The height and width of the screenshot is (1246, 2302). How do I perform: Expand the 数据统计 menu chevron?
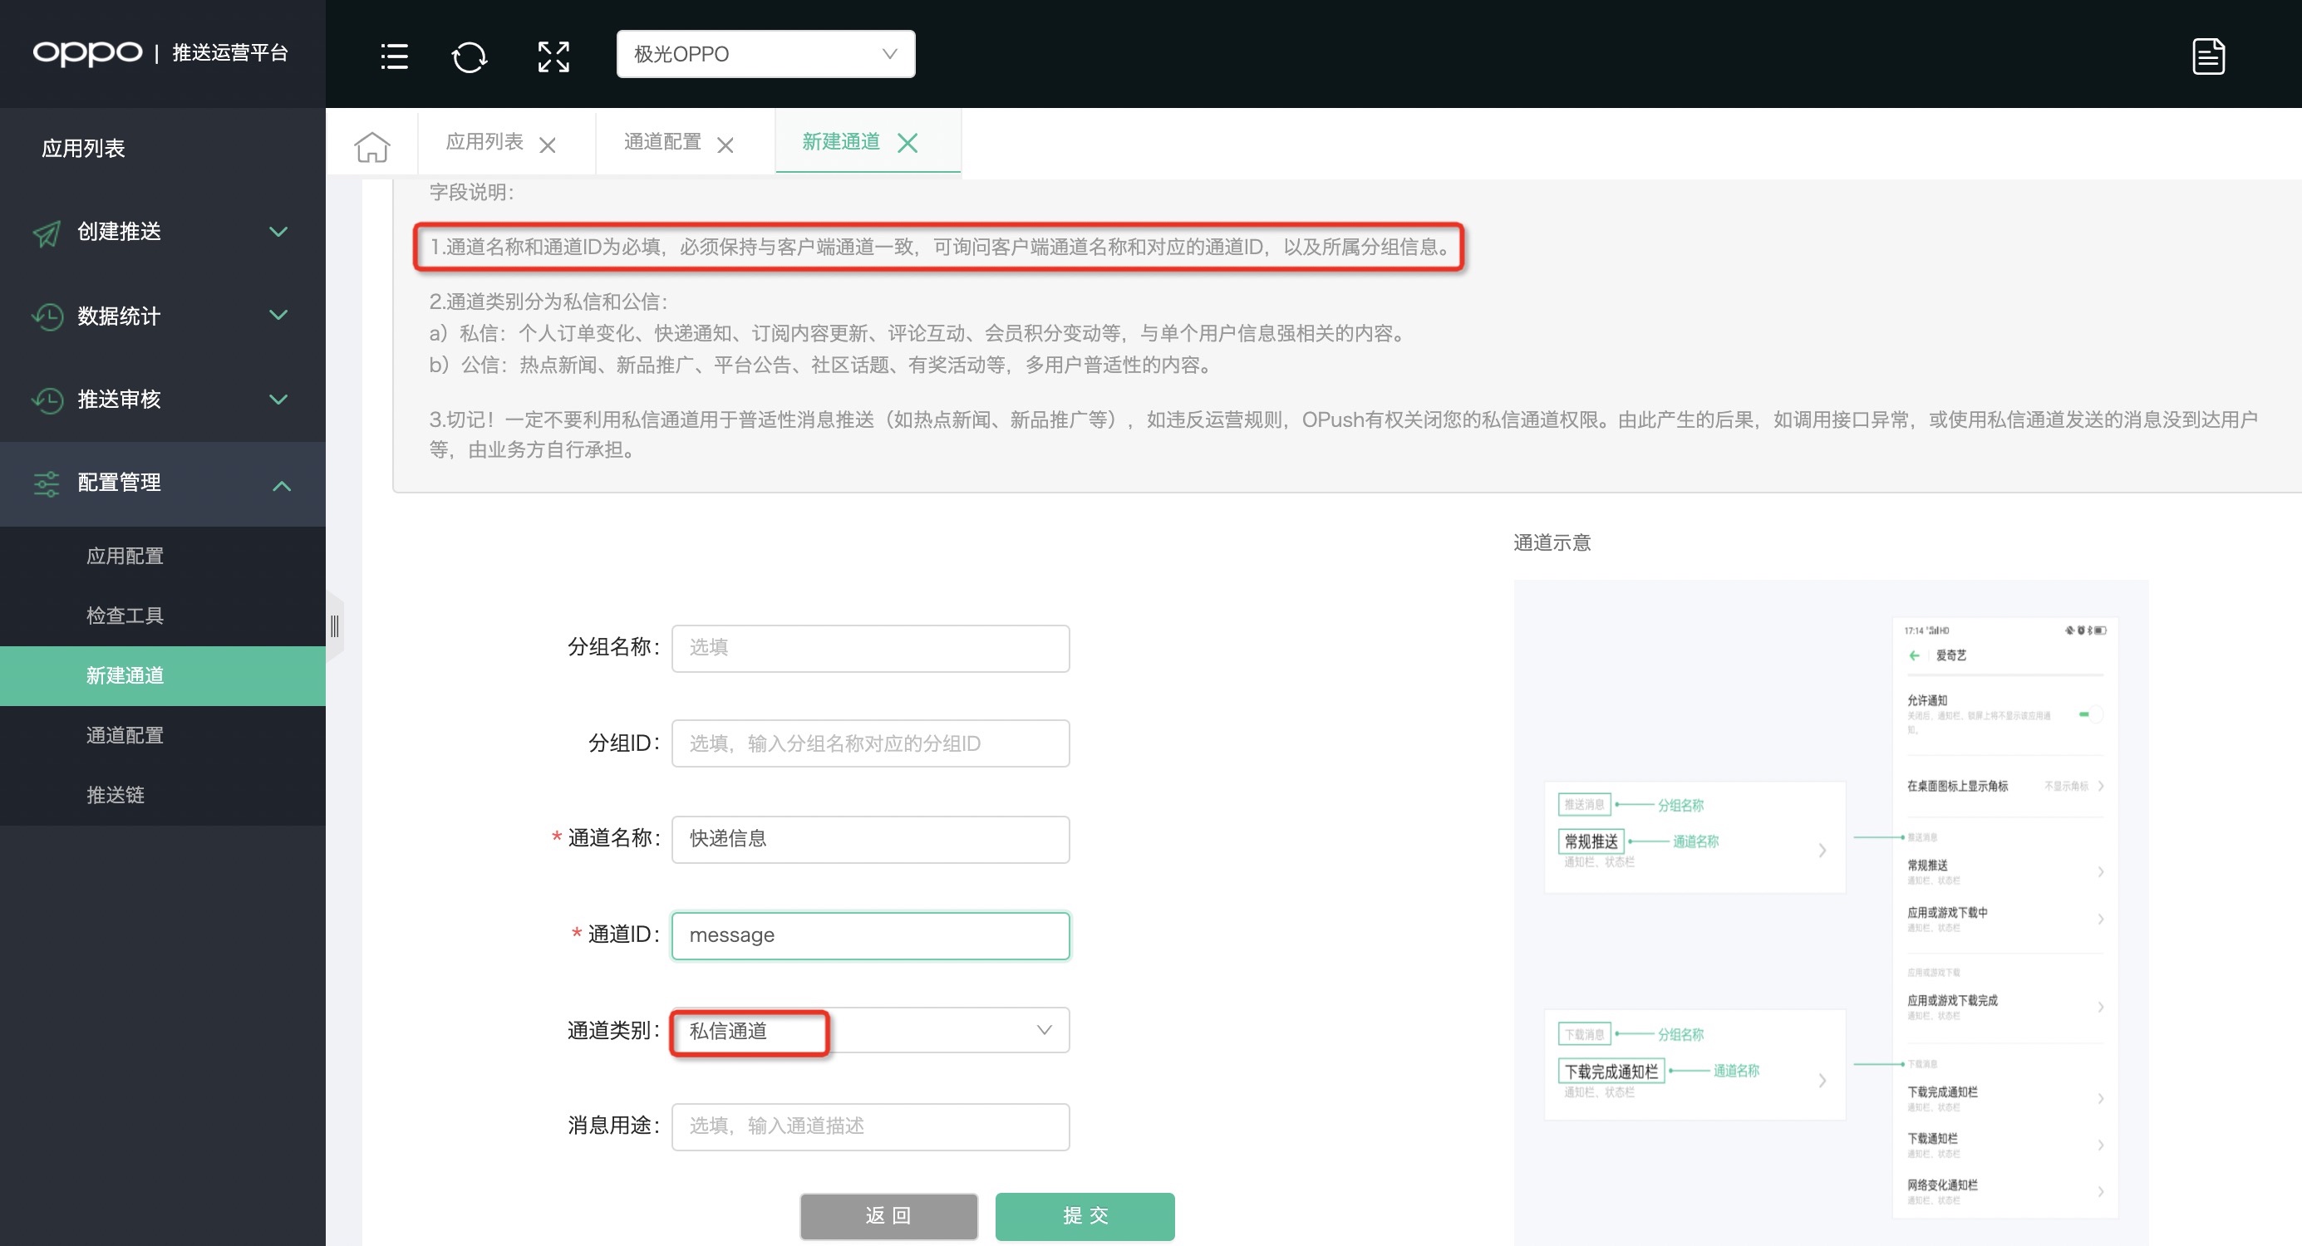tap(278, 314)
